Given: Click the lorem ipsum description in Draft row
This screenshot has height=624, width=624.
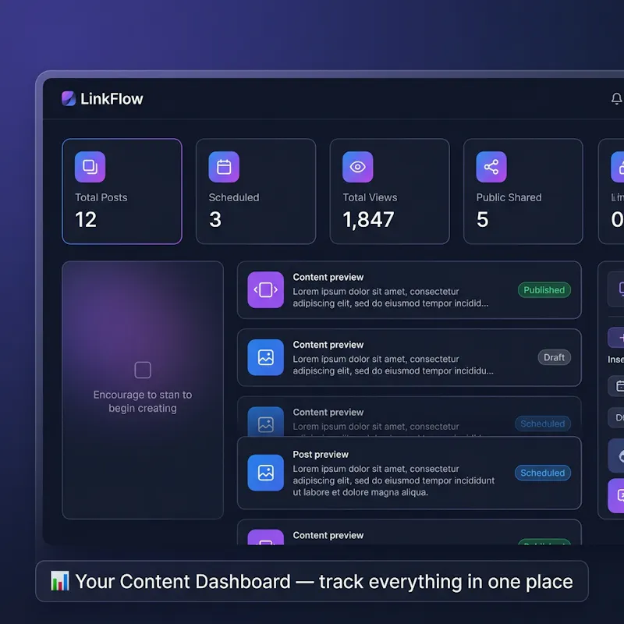Looking at the screenshot, I should click(393, 365).
